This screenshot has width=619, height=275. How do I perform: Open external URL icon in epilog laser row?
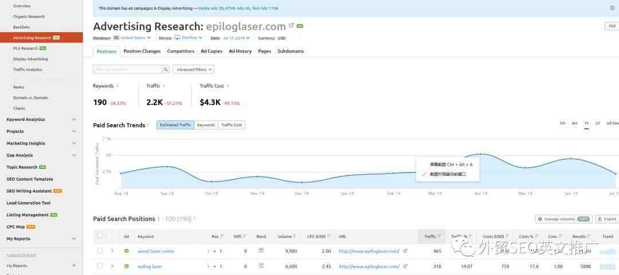(405, 266)
